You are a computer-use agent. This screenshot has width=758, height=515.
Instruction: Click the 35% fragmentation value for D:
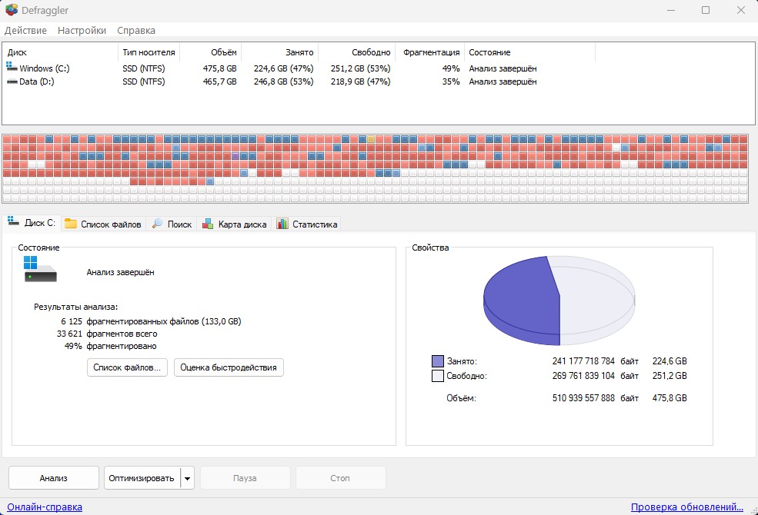click(x=450, y=81)
